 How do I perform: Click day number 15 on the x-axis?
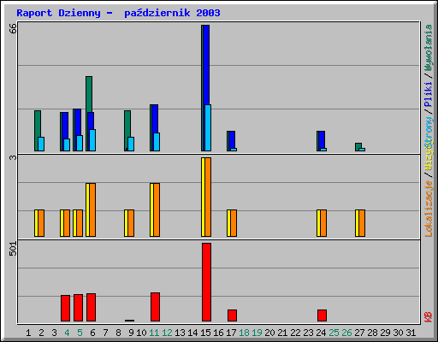205,333
